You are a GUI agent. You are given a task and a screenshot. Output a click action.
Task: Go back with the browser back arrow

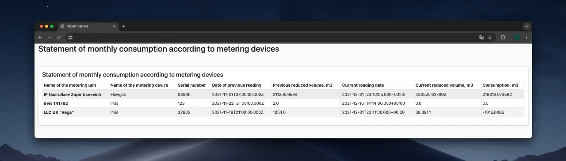pyautogui.click(x=40, y=38)
